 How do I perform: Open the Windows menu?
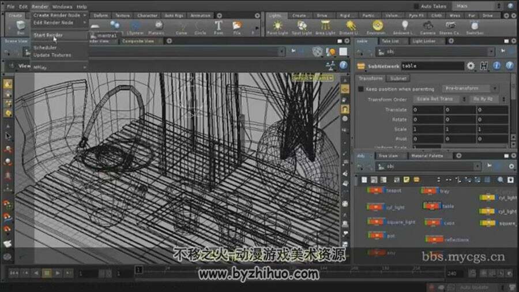62,6
